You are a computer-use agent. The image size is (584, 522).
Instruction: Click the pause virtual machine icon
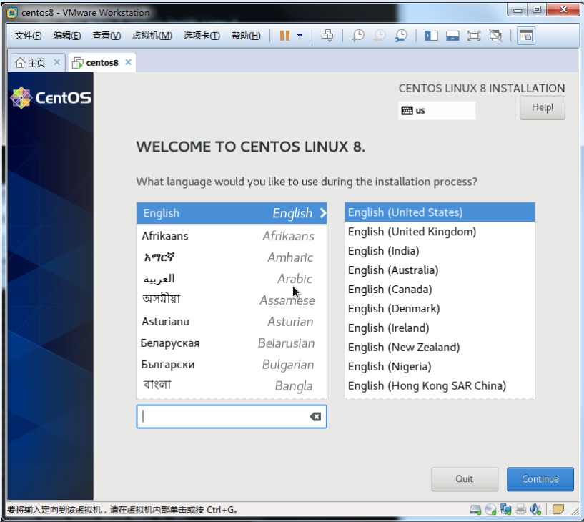[284, 36]
